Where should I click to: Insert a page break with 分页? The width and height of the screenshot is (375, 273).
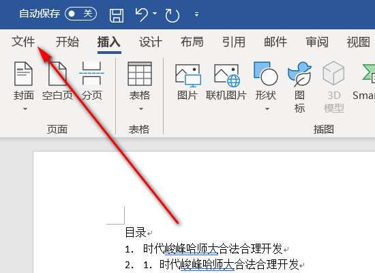pos(91,81)
